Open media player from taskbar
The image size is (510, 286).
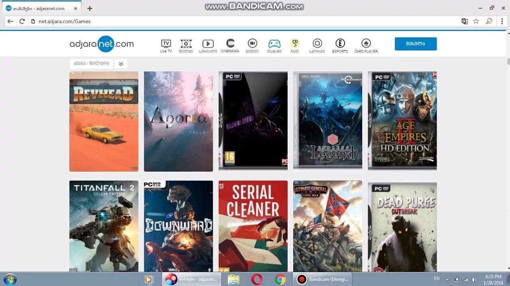click(149, 280)
